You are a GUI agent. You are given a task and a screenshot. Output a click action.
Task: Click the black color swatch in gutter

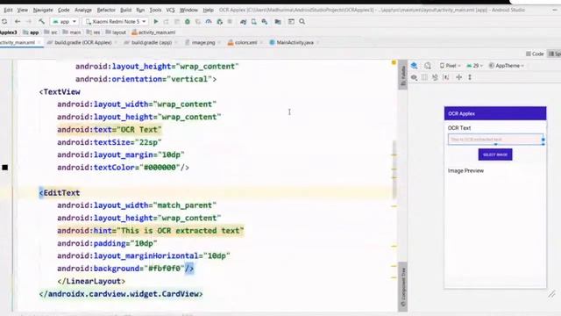click(5, 168)
